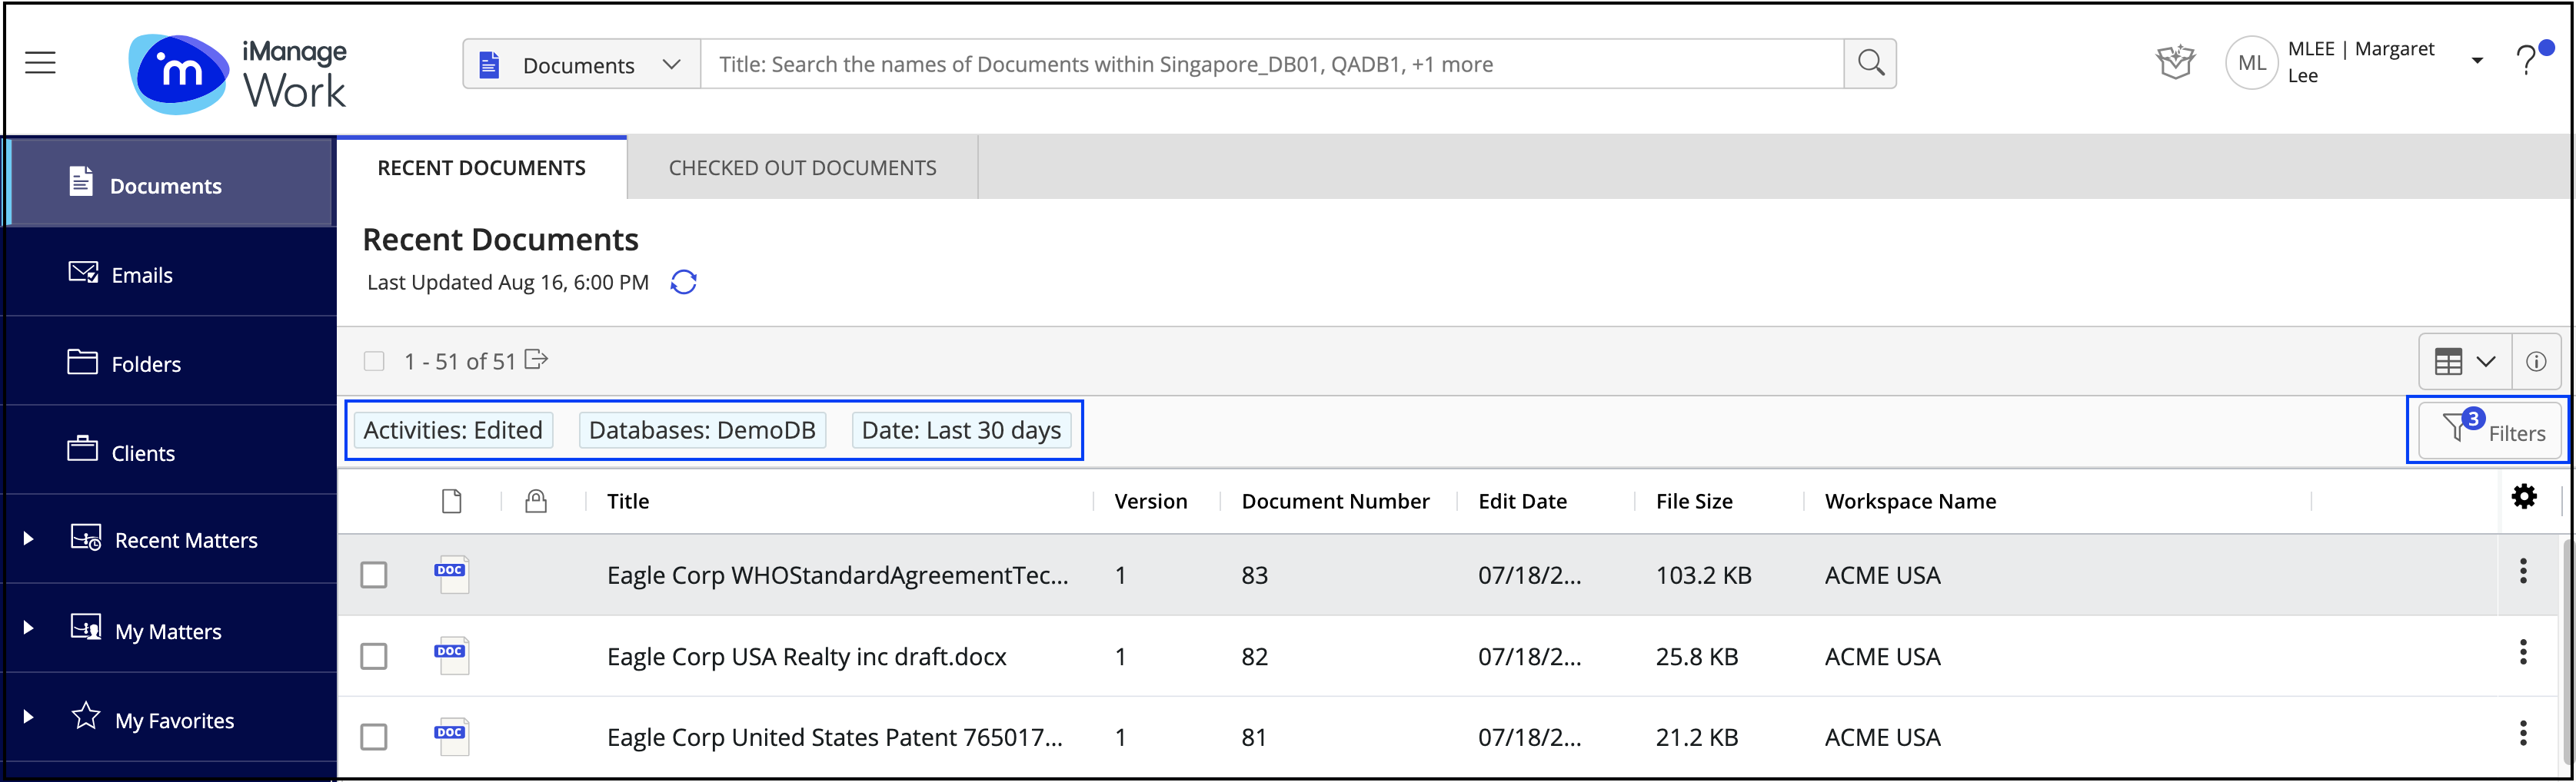Switch to Checked Out Documents tab

[x=802, y=167]
